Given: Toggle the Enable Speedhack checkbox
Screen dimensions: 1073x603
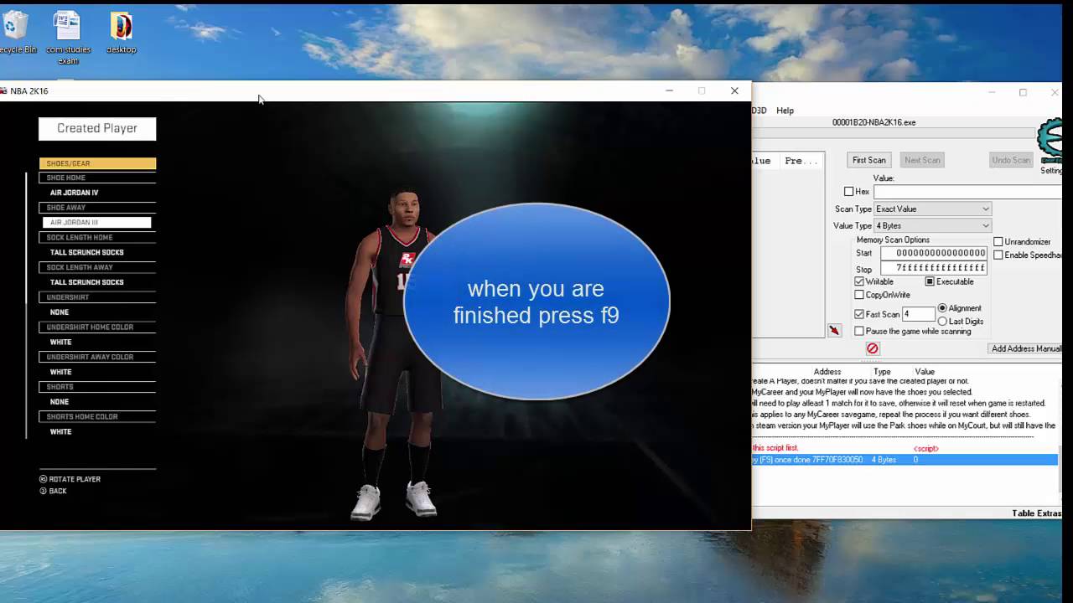Looking at the screenshot, I should [x=998, y=255].
